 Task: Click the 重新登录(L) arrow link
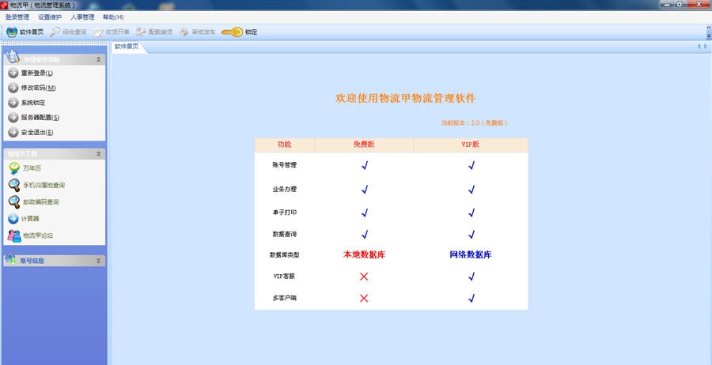click(x=30, y=73)
